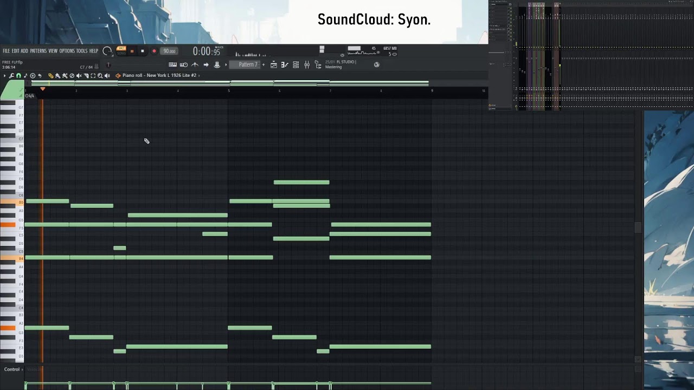
Task: Select the Slice tool
Action: click(x=86, y=75)
